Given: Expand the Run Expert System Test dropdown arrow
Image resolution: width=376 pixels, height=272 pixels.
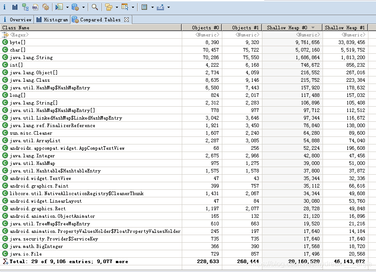Looking at the screenshot, I should pos(67,8).
